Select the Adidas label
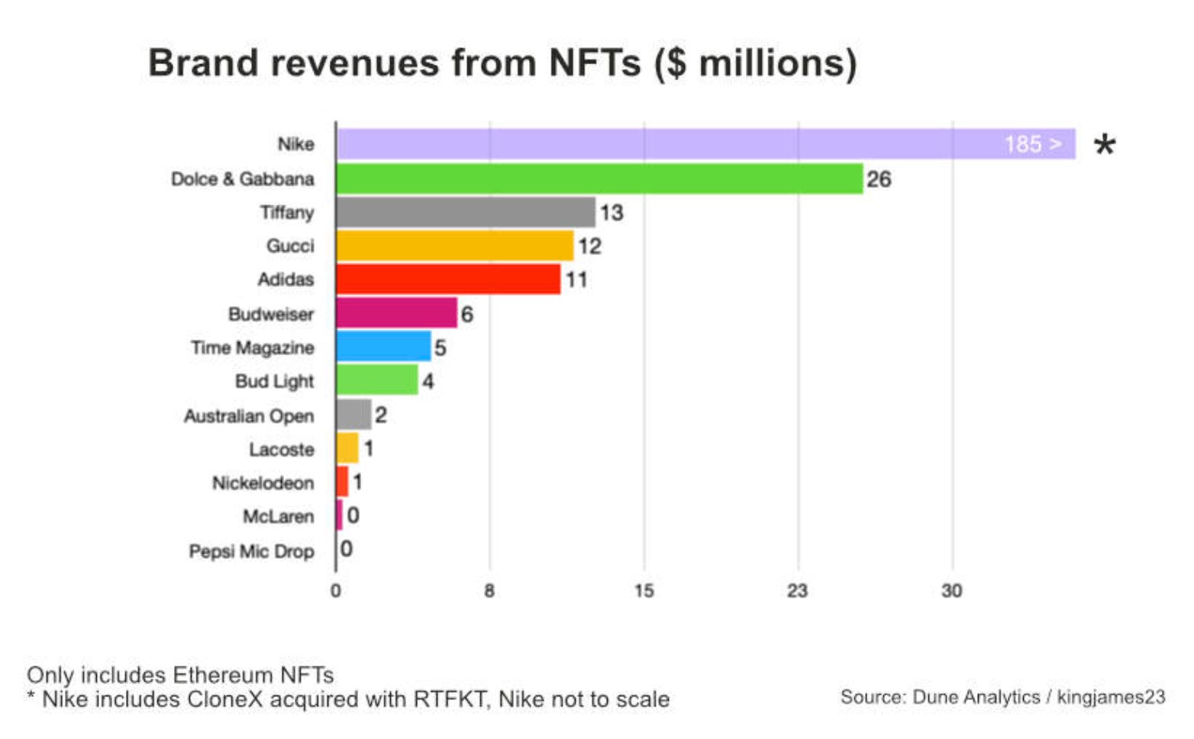1194x739 pixels. [x=286, y=279]
